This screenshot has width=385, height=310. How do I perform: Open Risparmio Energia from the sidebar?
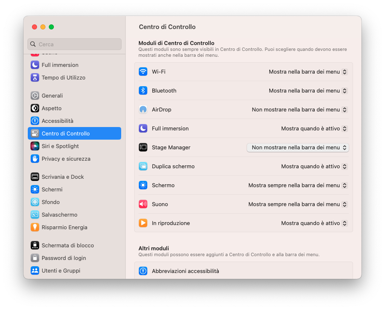[x=74, y=227]
